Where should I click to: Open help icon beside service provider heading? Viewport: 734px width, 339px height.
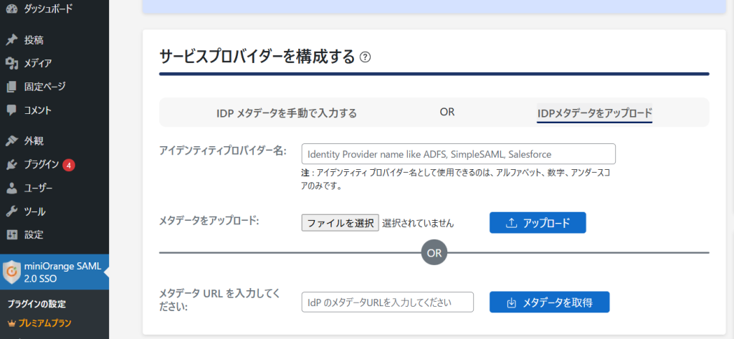(x=366, y=57)
